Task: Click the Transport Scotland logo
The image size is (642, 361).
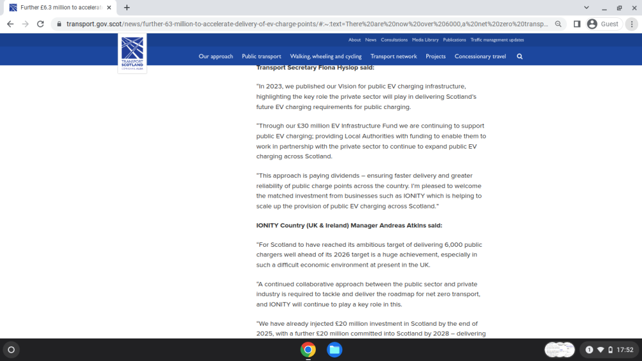Action: click(x=132, y=54)
